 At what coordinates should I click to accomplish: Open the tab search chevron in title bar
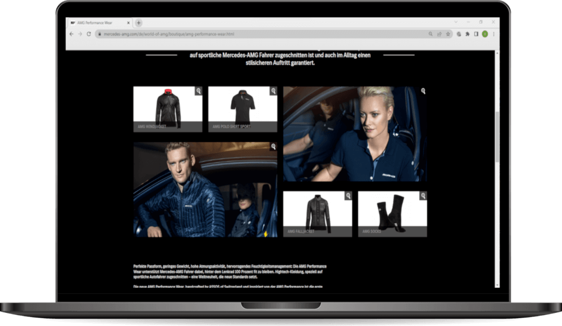point(456,22)
